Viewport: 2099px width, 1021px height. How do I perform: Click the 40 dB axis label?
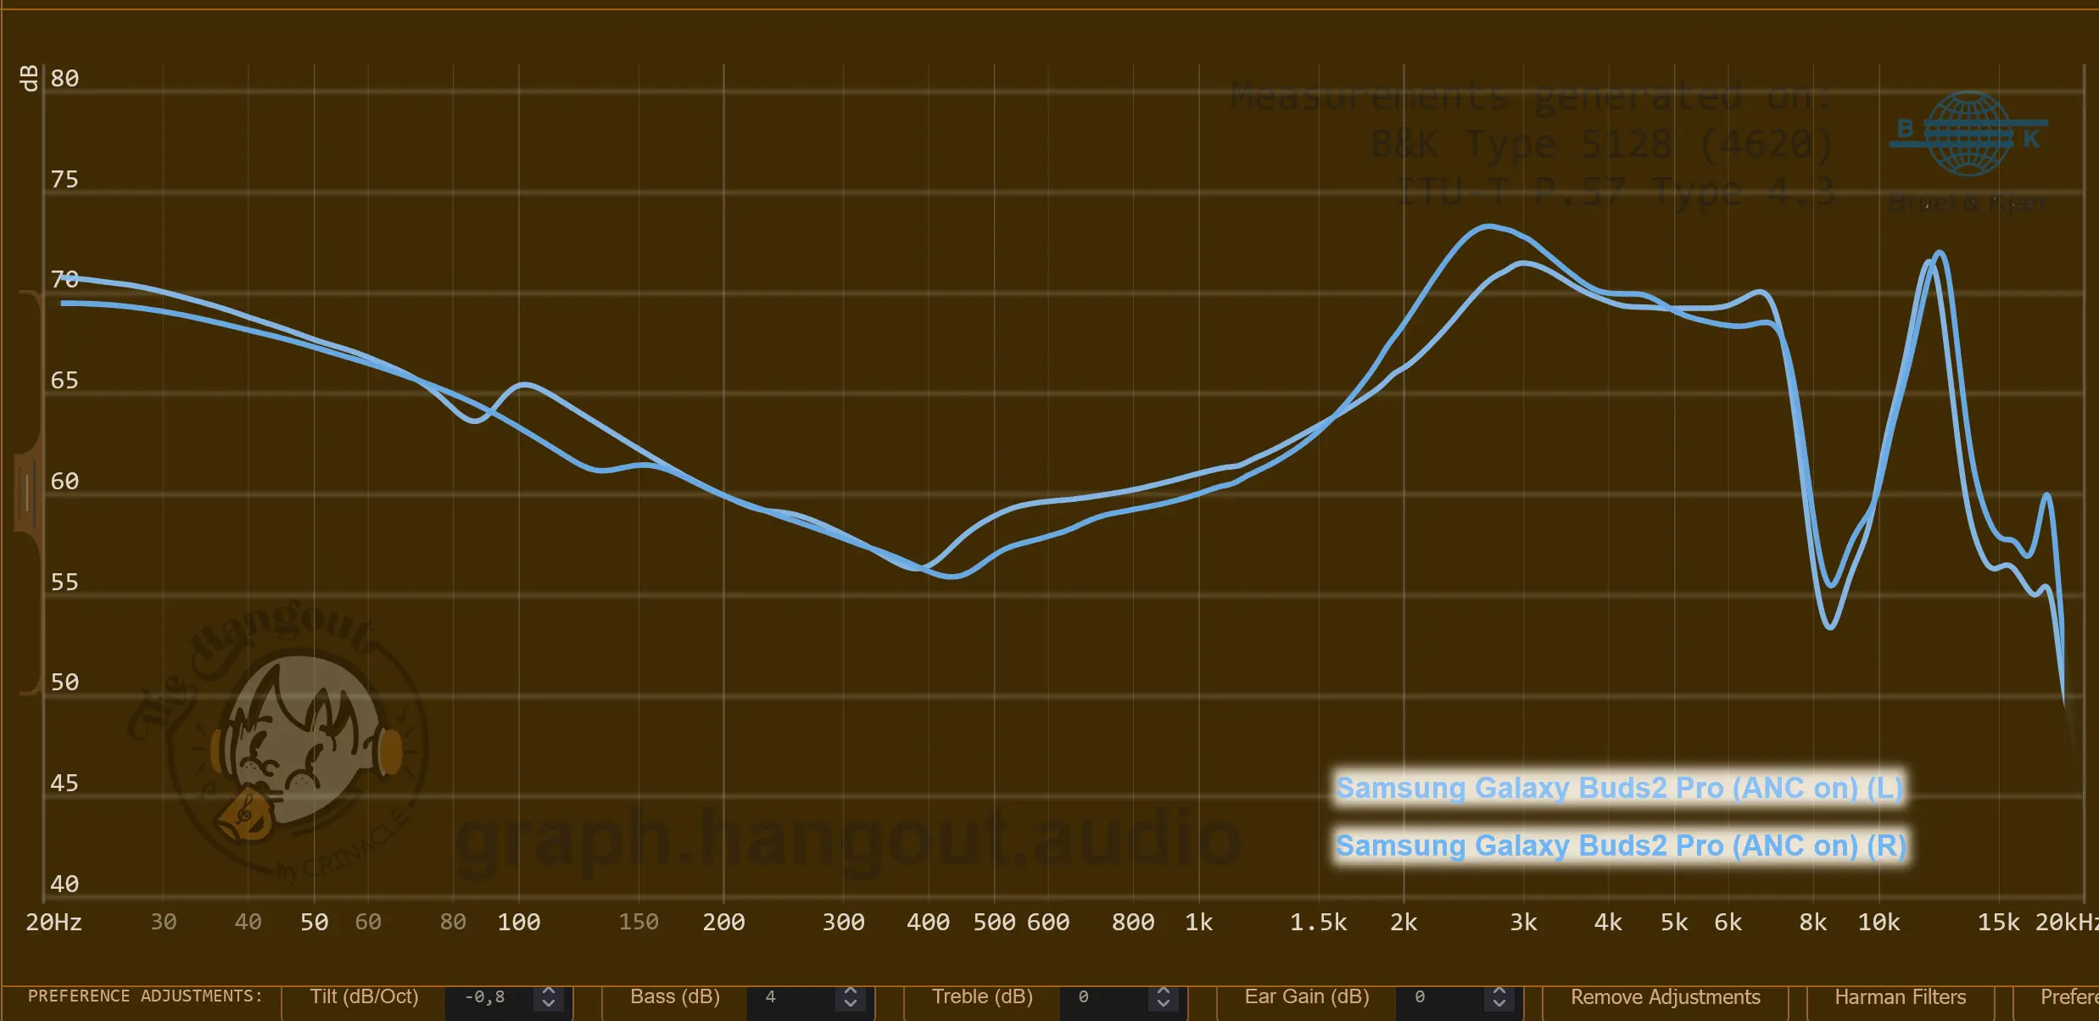(x=64, y=884)
